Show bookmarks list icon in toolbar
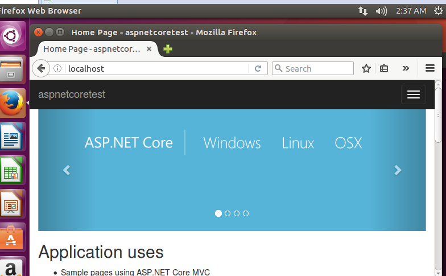Screen dimensions: 446x276 click(384, 69)
